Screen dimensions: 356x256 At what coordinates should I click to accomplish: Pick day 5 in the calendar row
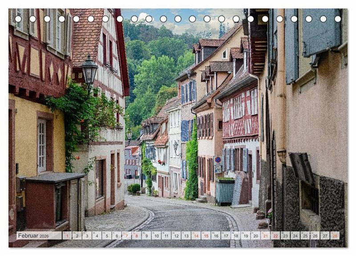(x=106, y=236)
